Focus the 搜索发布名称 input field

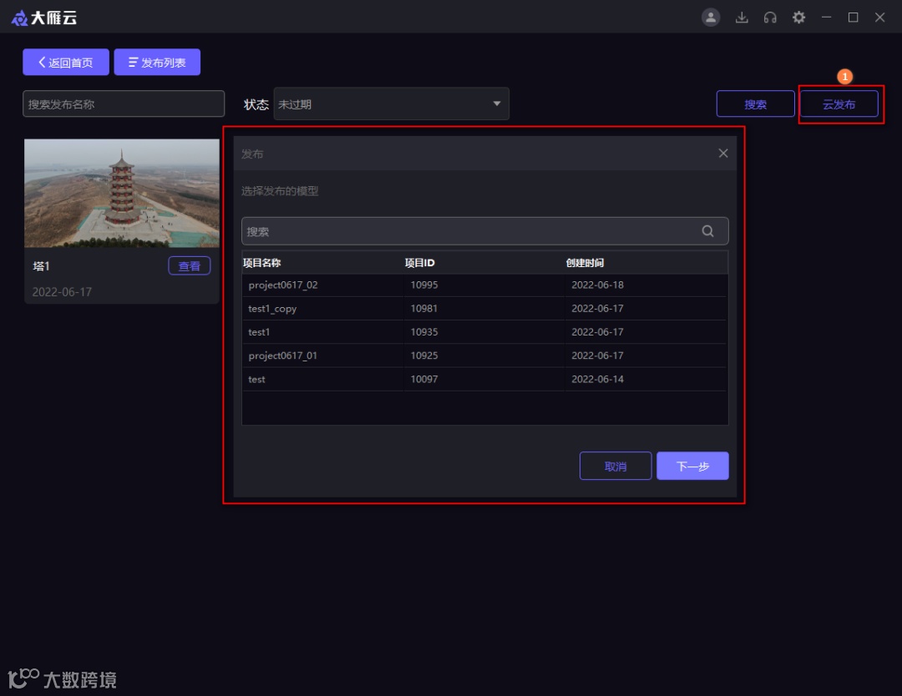coord(124,104)
